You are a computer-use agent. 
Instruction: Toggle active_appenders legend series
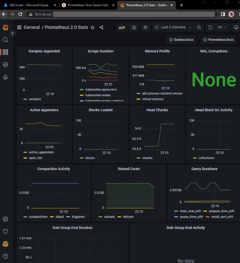pyautogui.click(x=41, y=152)
